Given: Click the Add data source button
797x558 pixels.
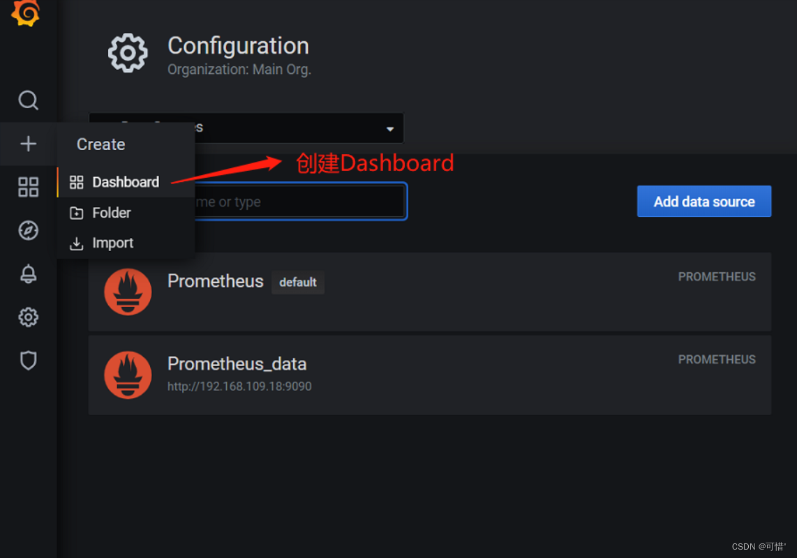Looking at the screenshot, I should [x=704, y=202].
